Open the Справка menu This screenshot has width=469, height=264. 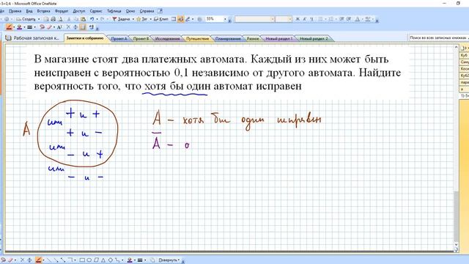tap(147, 11)
